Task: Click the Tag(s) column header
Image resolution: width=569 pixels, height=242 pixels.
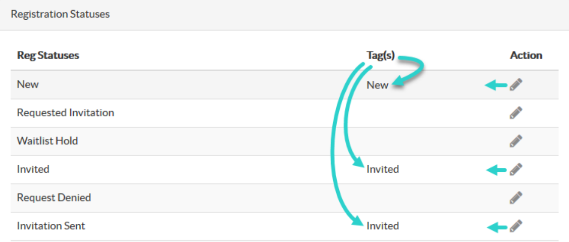Action: [380, 56]
